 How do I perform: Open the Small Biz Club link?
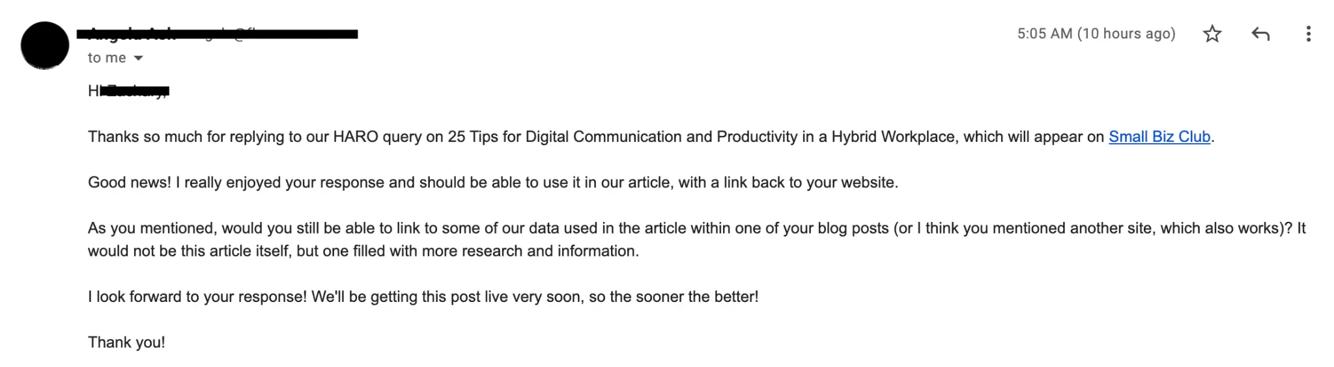1159,137
